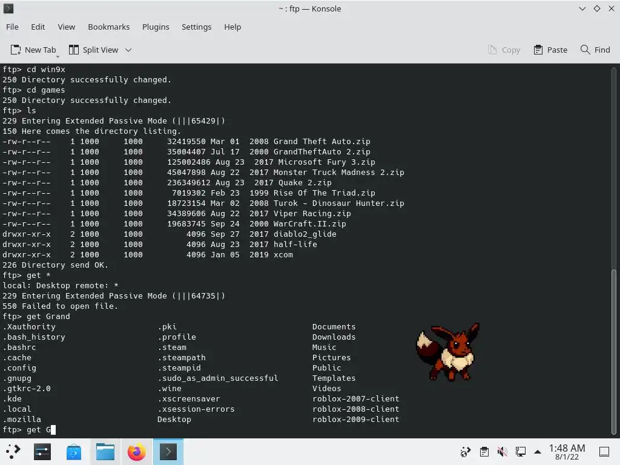The image size is (620, 465).
Task: Click the 'ftp> cd win9x' command line
Action: [34, 69]
